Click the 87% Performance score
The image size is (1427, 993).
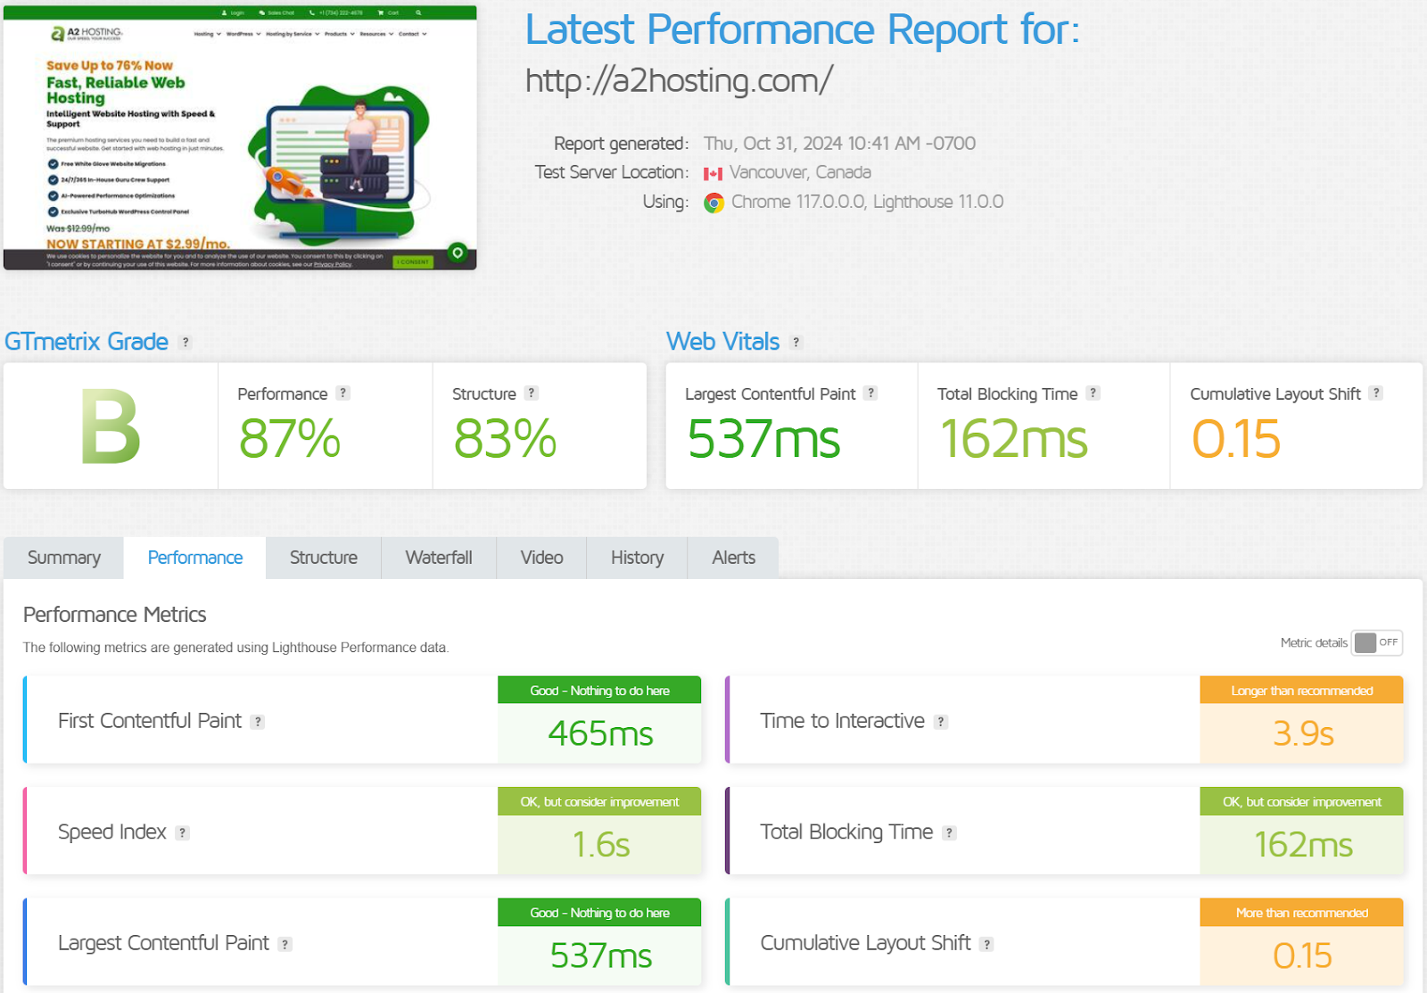pos(290,439)
